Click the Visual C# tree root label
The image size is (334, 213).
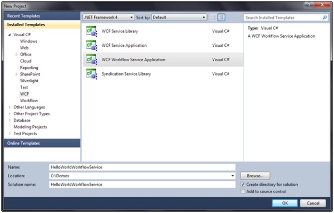22,34
